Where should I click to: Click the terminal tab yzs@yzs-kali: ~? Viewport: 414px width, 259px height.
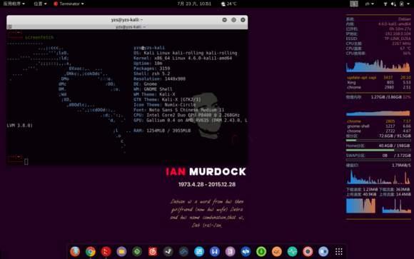(131, 26)
